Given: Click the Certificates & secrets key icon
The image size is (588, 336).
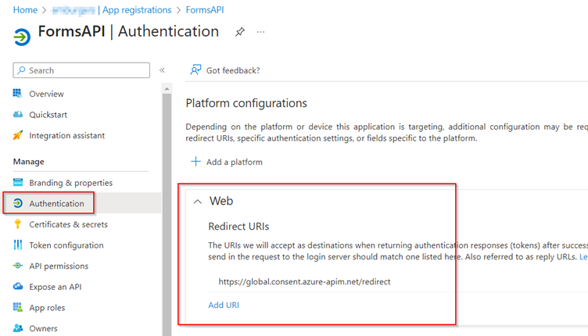Looking at the screenshot, I should pyautogui.click(x=18, y=224).
